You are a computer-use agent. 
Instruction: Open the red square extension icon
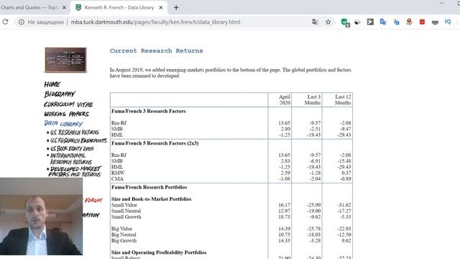(x=422, y=22)
